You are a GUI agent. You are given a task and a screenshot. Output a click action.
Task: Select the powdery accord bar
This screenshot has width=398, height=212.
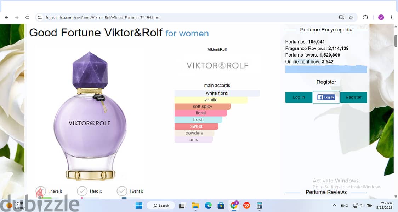pyautogui.click(x=194, y=133)
